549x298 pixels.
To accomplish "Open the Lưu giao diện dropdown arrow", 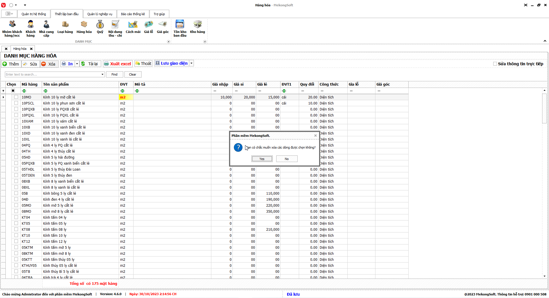I will pyautogui.click(x=192, y=63).
